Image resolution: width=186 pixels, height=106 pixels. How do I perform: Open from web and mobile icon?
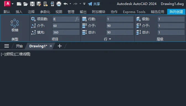[46, 4]
